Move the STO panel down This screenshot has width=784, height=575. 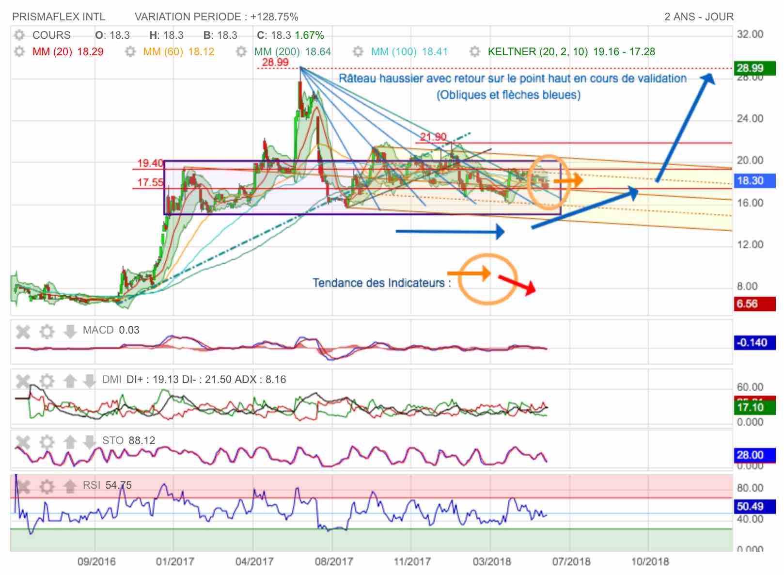tap(89, 442)
